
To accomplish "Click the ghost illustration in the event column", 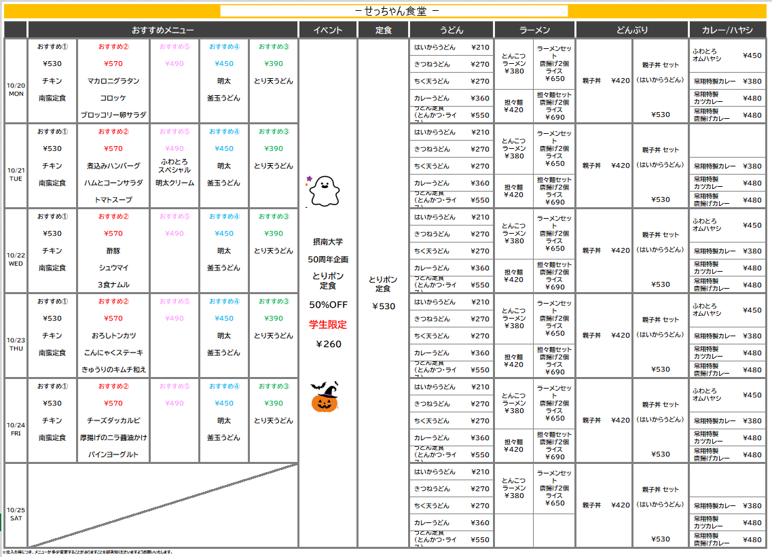I will coord(323,191).
